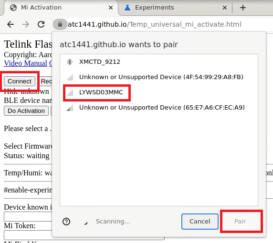
Task: Close the Experiments tab
Action: pos(225,8)
